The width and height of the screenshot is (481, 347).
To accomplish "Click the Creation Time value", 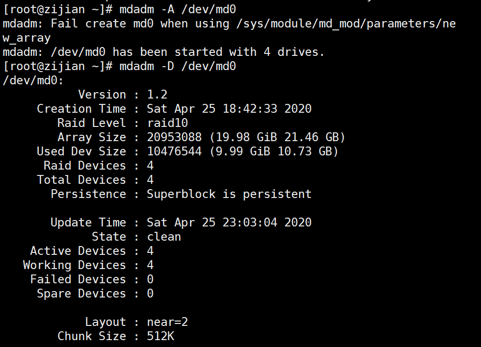I will (229, 109).
